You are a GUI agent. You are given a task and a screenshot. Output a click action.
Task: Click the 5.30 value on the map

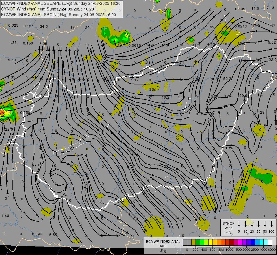point(12,60)
